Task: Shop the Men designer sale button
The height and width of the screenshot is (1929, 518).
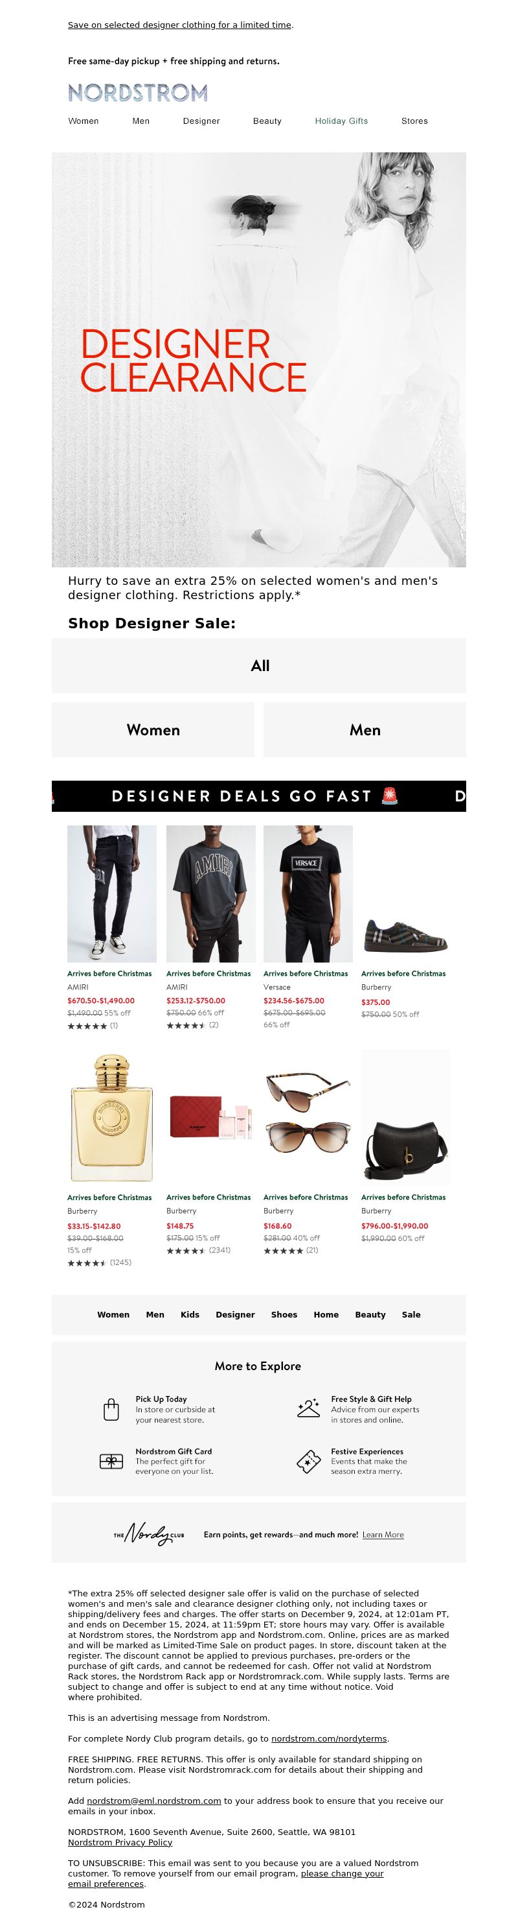Action: point(365,729)
